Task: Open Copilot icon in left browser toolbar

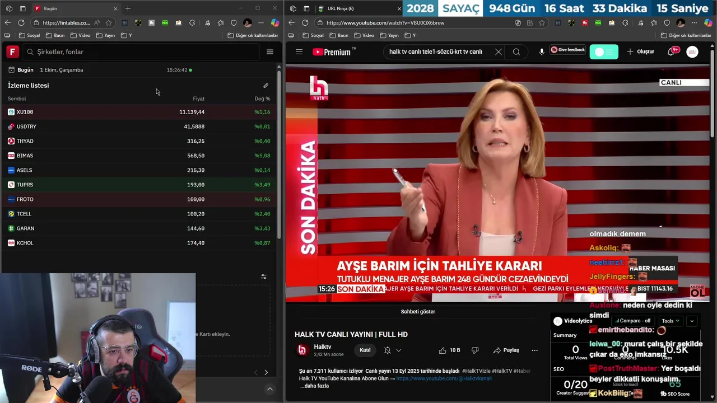Action: point(275,23)
